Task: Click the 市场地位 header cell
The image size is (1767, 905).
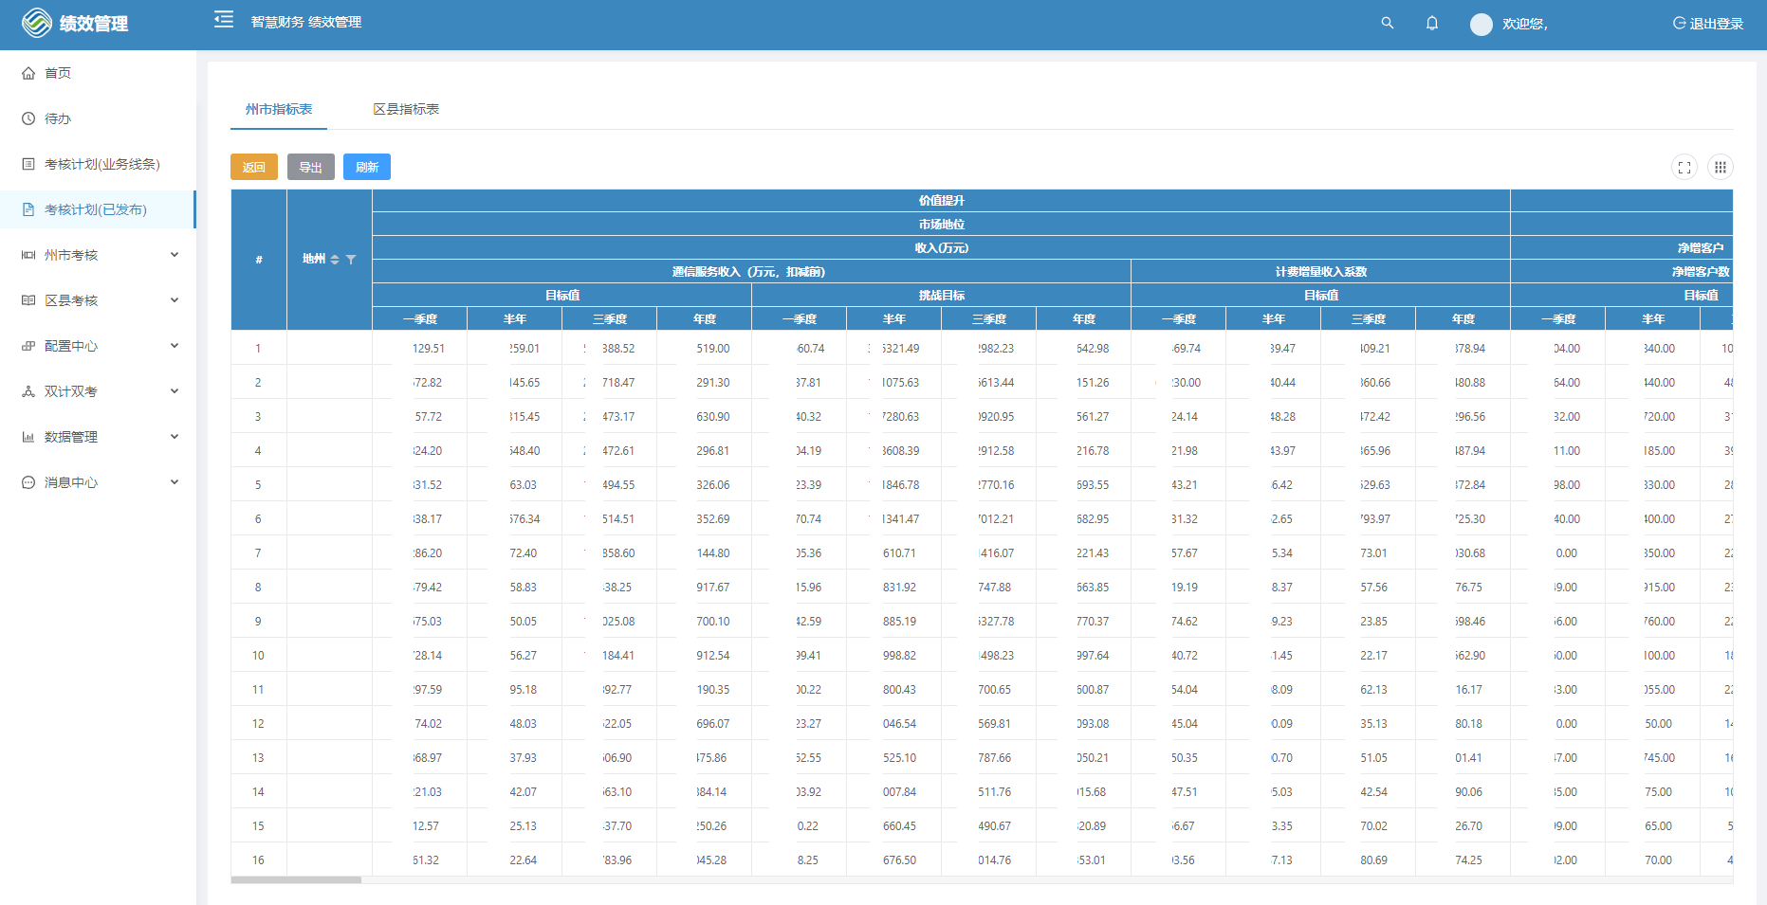Action: pyautogui.click(x=941, y=224)
